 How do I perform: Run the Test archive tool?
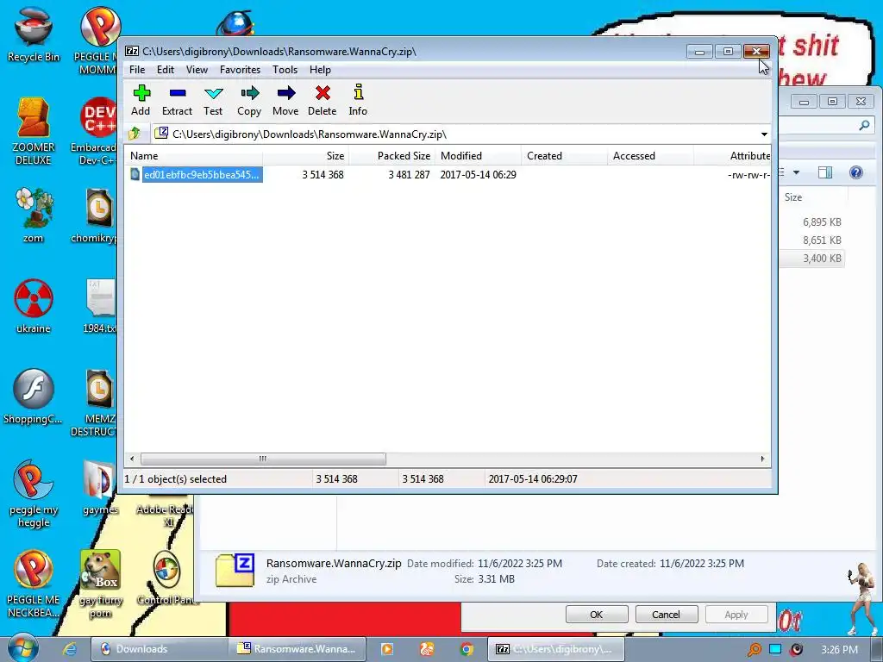click(213, 100)
